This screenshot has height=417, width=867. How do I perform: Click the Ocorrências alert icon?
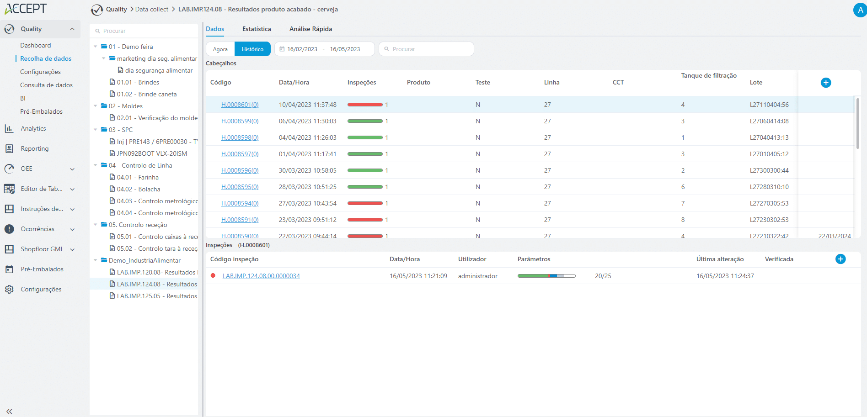click(9, 229)
